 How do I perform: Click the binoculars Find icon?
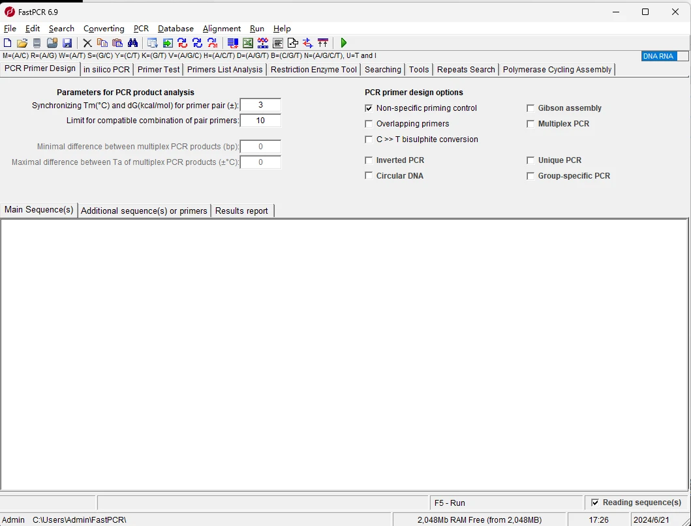coord(132,43)
